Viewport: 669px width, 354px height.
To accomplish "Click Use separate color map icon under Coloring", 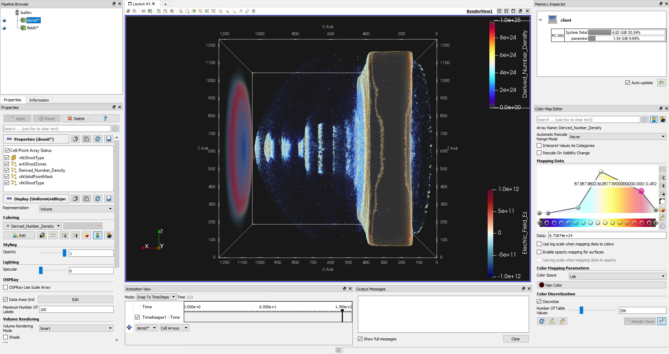I will click(x=42, y=235).
